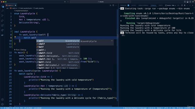The width and height of the screenshot is (195, 109).
Task: Click the '1 implementation' code lens
Action: (21, 11)
